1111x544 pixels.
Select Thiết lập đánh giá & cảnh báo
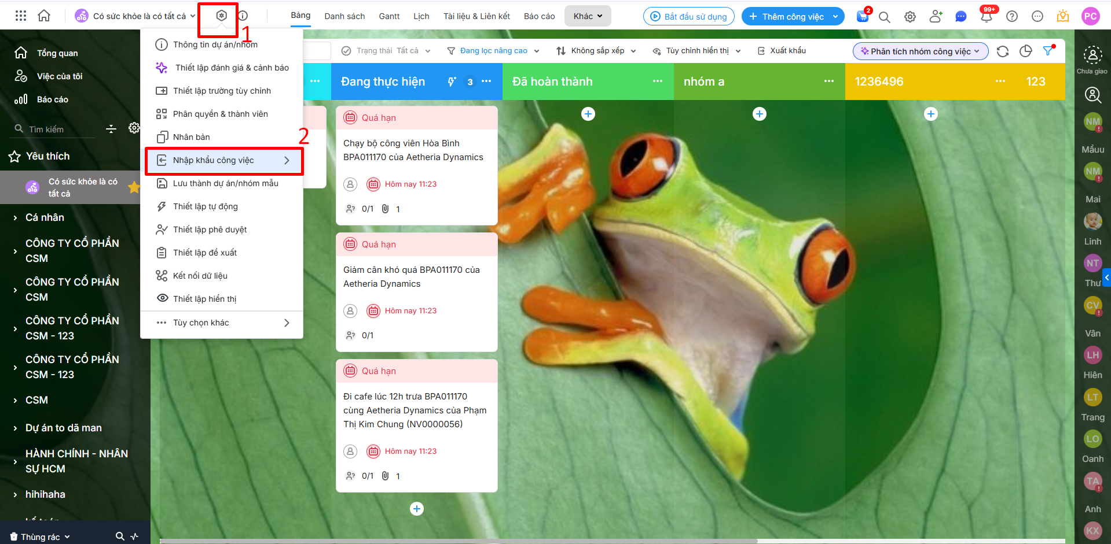click(222, 68)
